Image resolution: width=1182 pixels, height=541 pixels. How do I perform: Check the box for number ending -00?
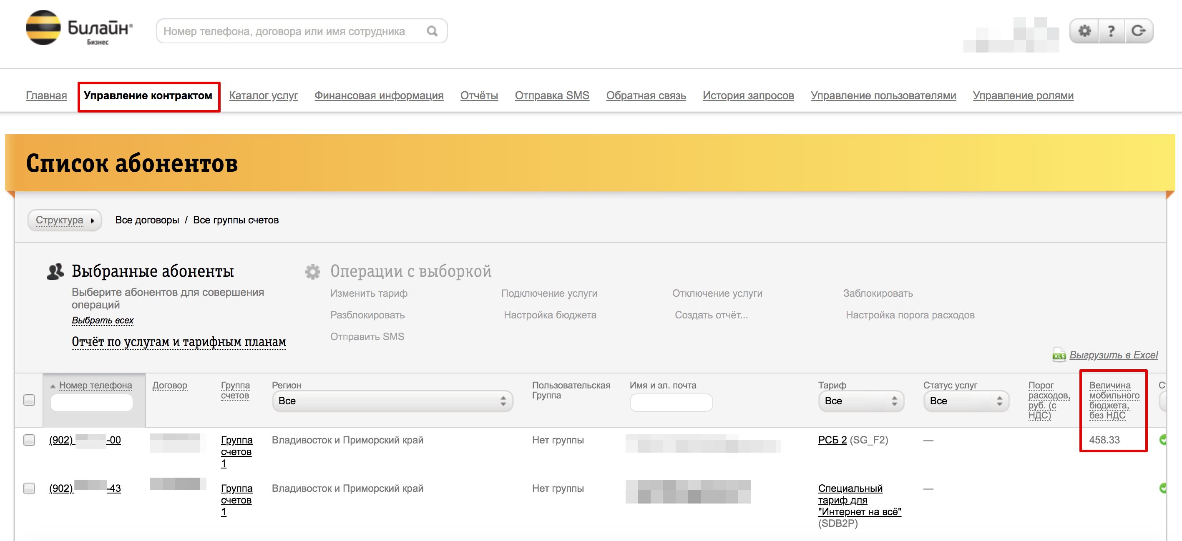29,440
